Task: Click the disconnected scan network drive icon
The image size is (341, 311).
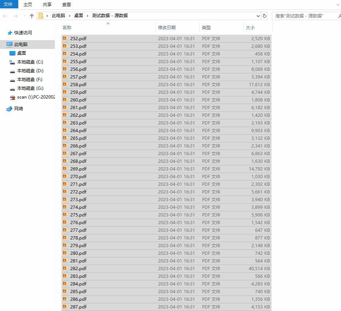Action: (12, 97)
